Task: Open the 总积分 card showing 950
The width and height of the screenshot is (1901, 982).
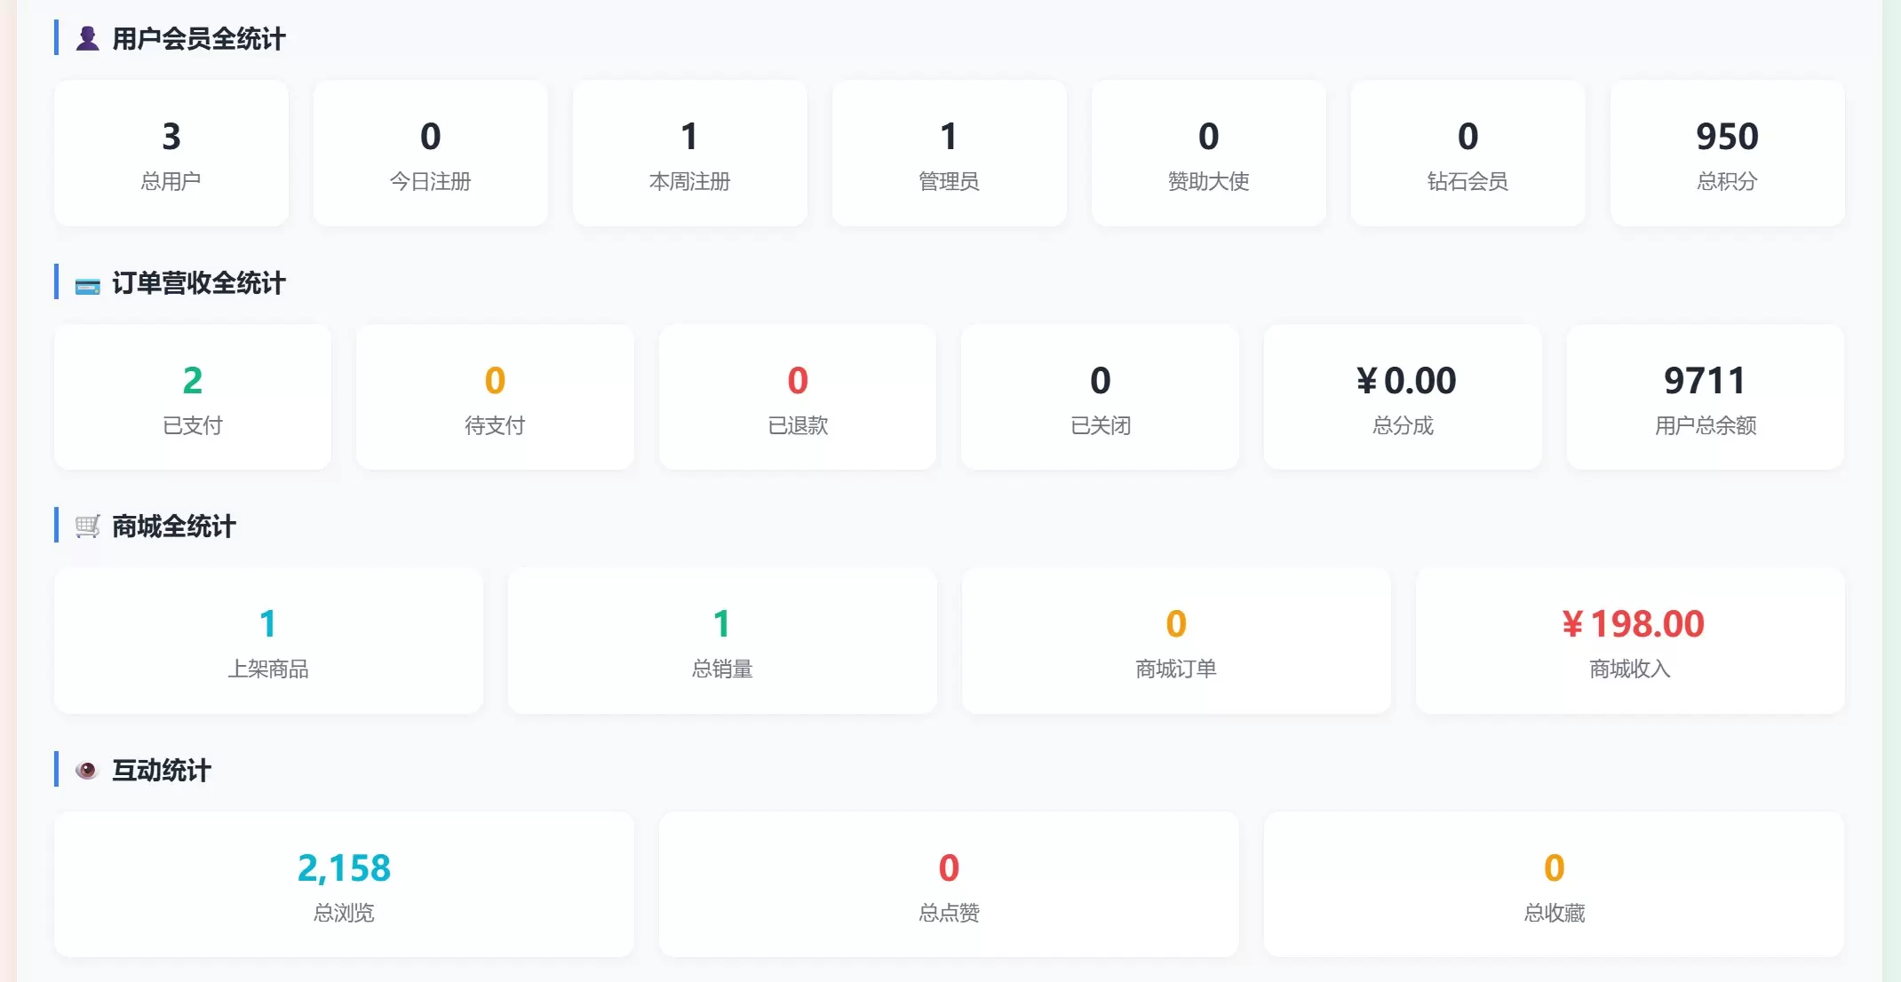Action: point(1728,153)
